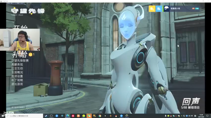Image resolution: width=211 pixels, height=118 pixels.
Task: Open the blue Social friends button
Action: tap(159, 9)
